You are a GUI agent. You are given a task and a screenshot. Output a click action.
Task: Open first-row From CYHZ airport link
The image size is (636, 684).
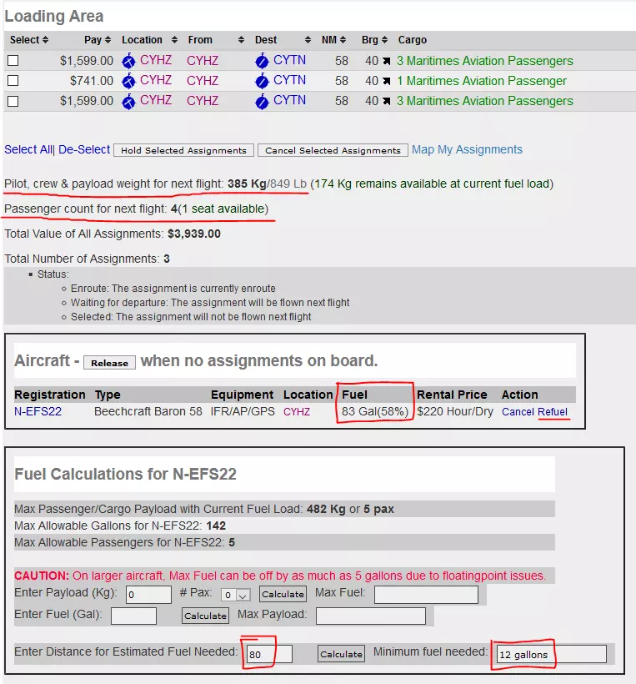(x=203, y=61)
